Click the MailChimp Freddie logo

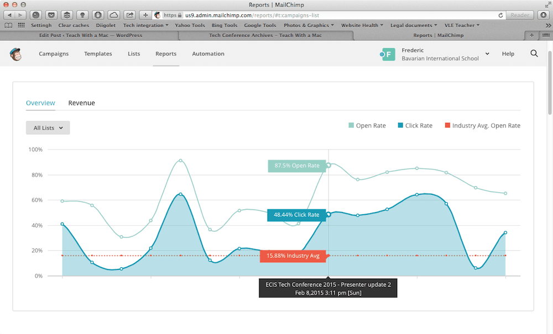coord(15,54)
